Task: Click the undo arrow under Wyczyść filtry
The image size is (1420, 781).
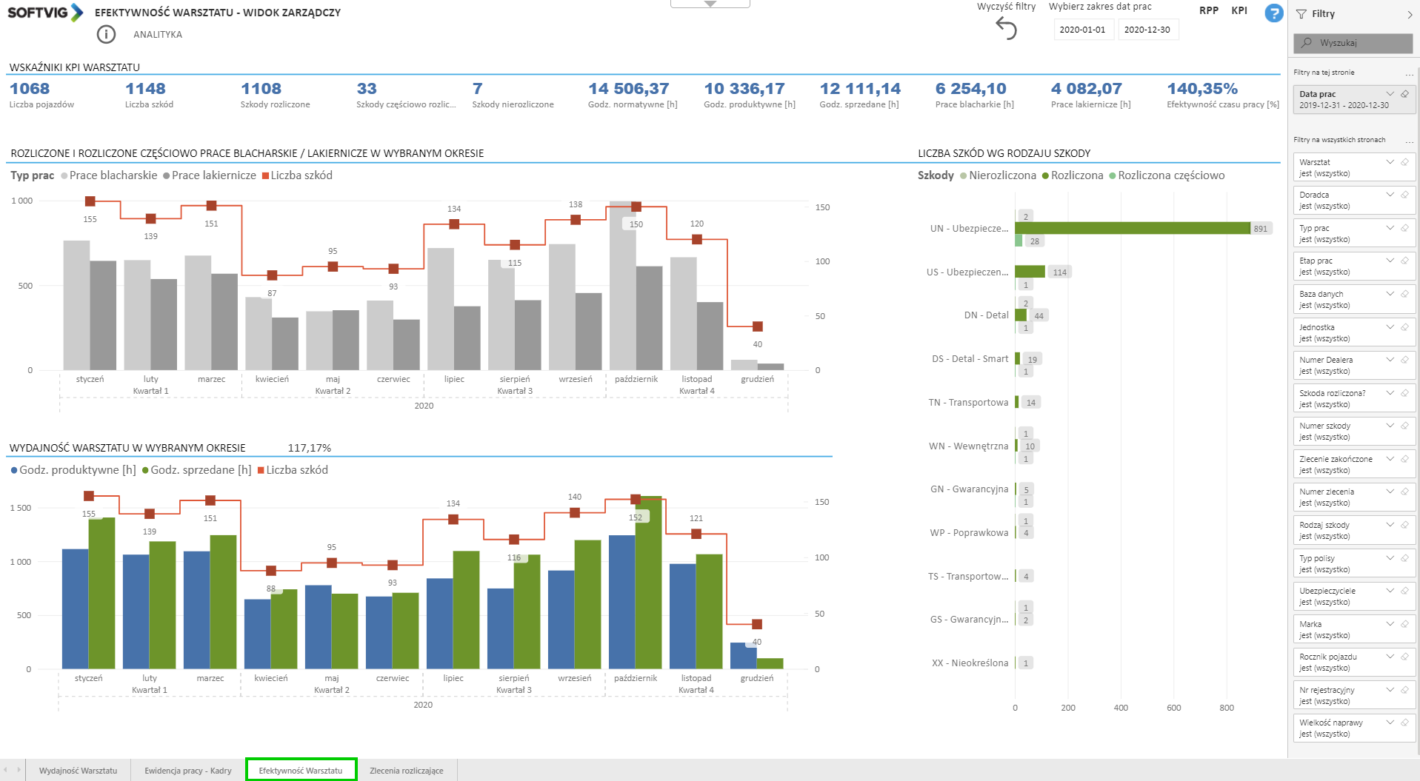Action: tap(1006, 29)
